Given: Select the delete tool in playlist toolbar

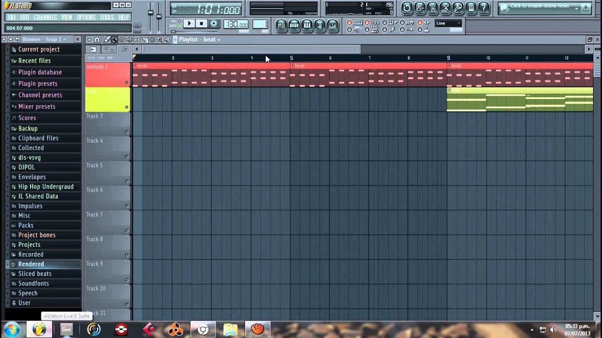Looking at the screenshot, I should pyautogui.click(x=122, y=39).
